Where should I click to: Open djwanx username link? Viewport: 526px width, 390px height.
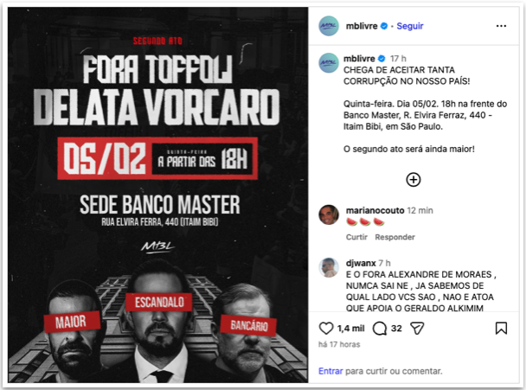[x=361, y=263]
